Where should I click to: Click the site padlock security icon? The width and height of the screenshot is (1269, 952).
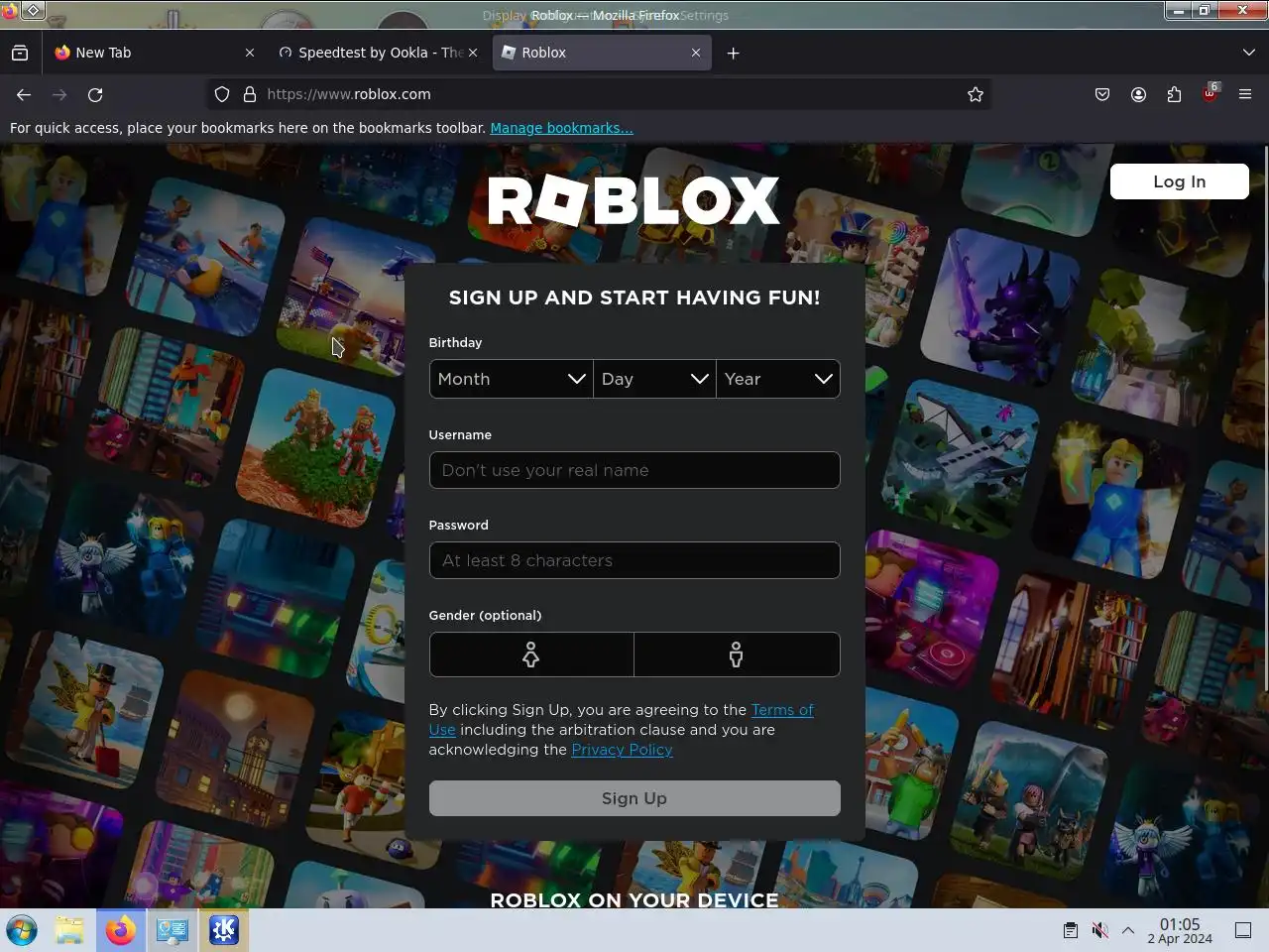tap(250, 94)
